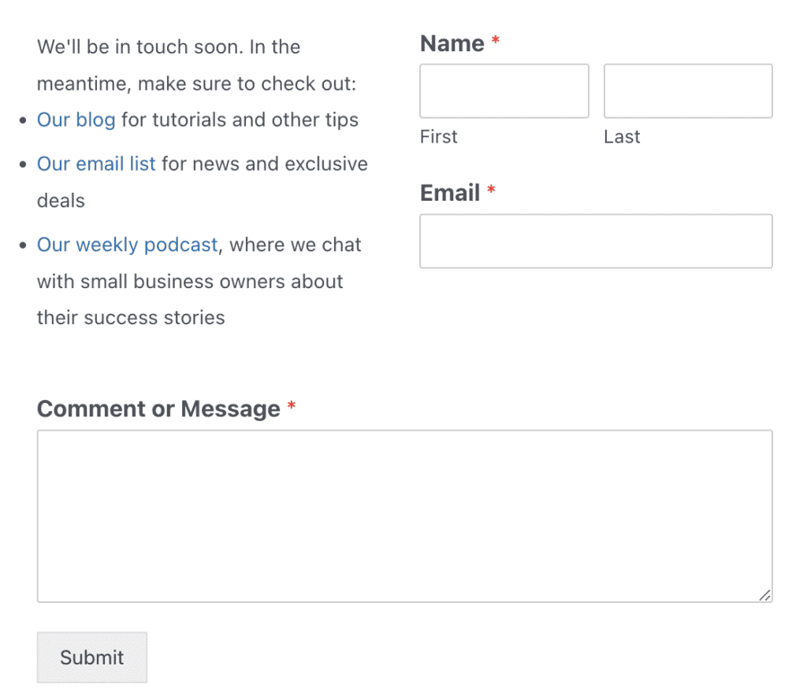This screenshot has width=807, height=699.
Task: Click the First sublabel below the name box
Action: [x=438, y=136]
